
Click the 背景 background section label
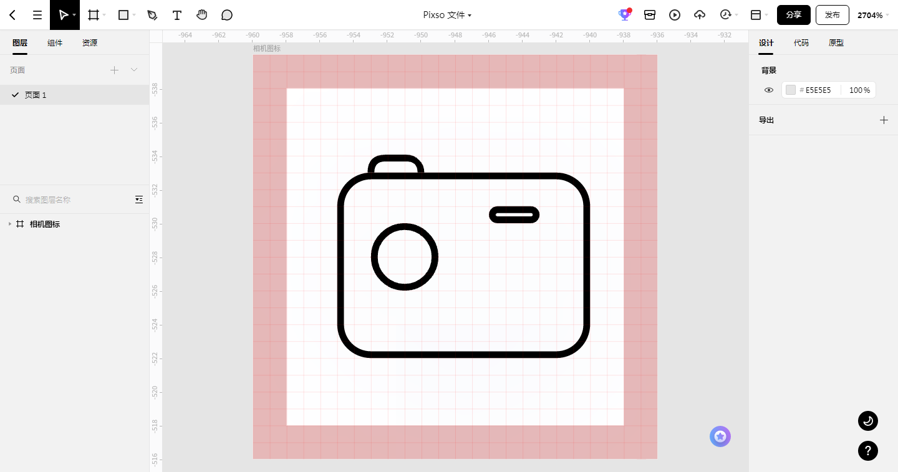[x=769, y=70]
